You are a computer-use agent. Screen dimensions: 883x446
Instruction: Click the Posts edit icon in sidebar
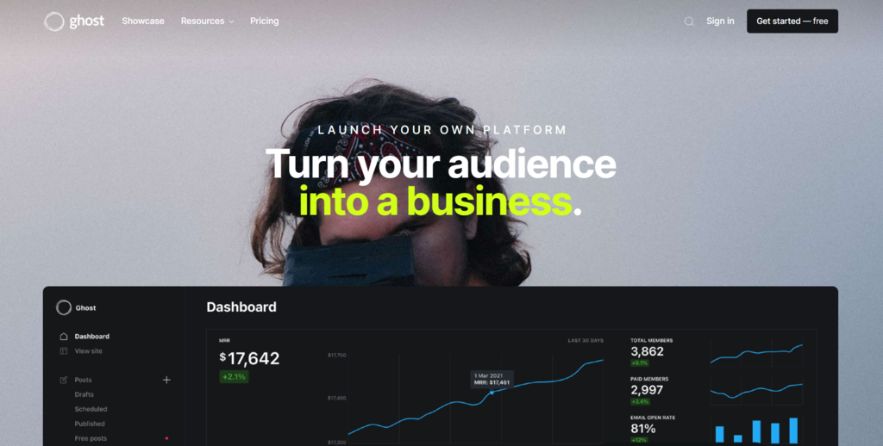[x=64, y=381]
